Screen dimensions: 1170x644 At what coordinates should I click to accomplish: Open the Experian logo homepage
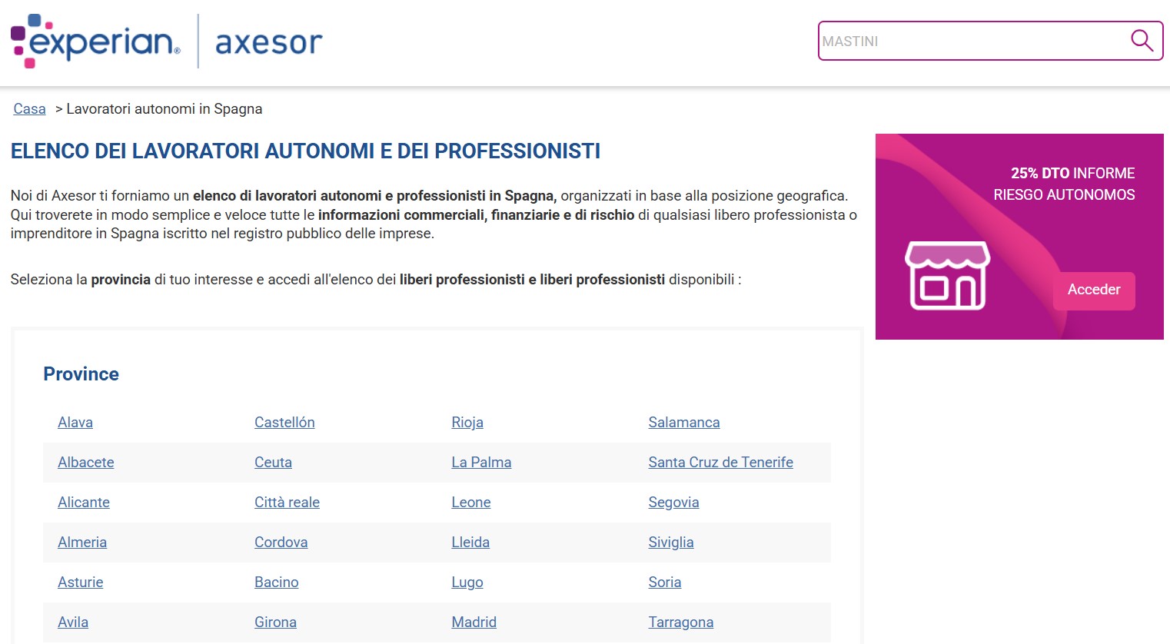(x=95, y=41)
